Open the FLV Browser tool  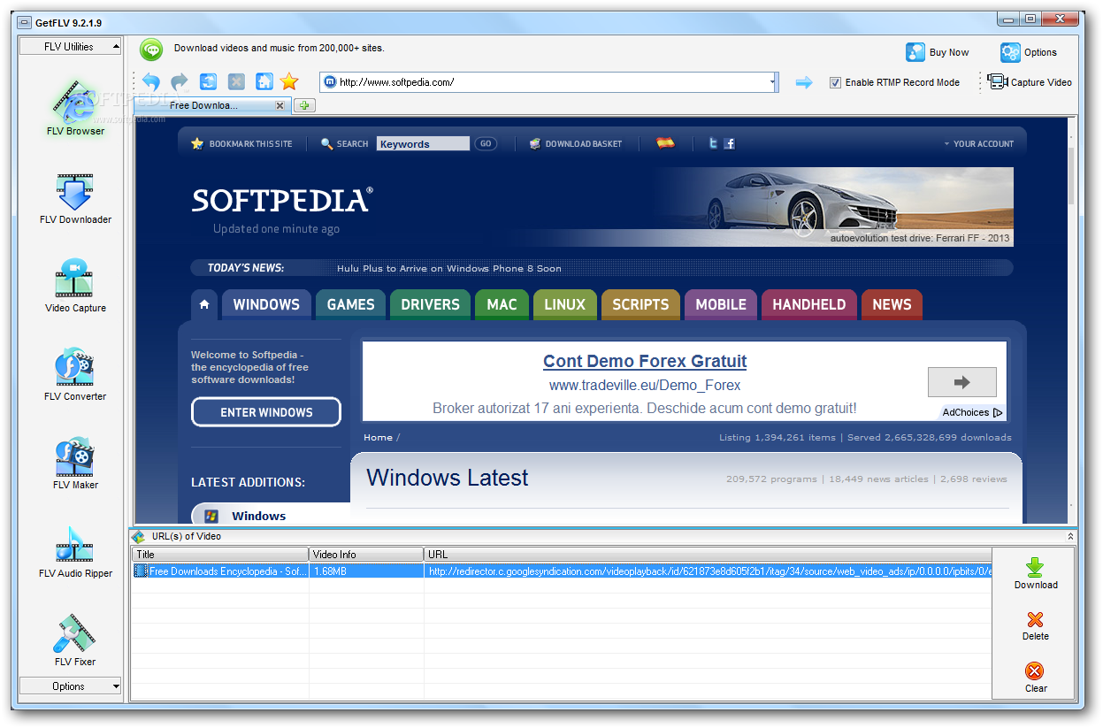coord(75,108)
